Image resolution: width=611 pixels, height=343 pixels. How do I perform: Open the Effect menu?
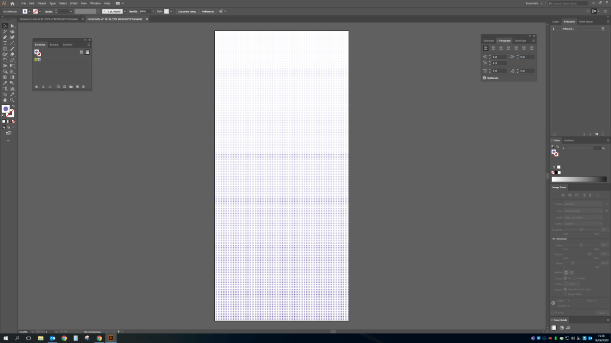click(x=73, y=4)
